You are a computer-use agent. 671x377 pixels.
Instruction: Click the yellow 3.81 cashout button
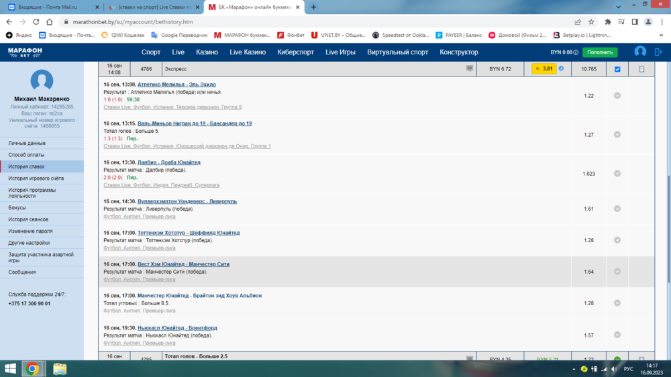point(544,68)
